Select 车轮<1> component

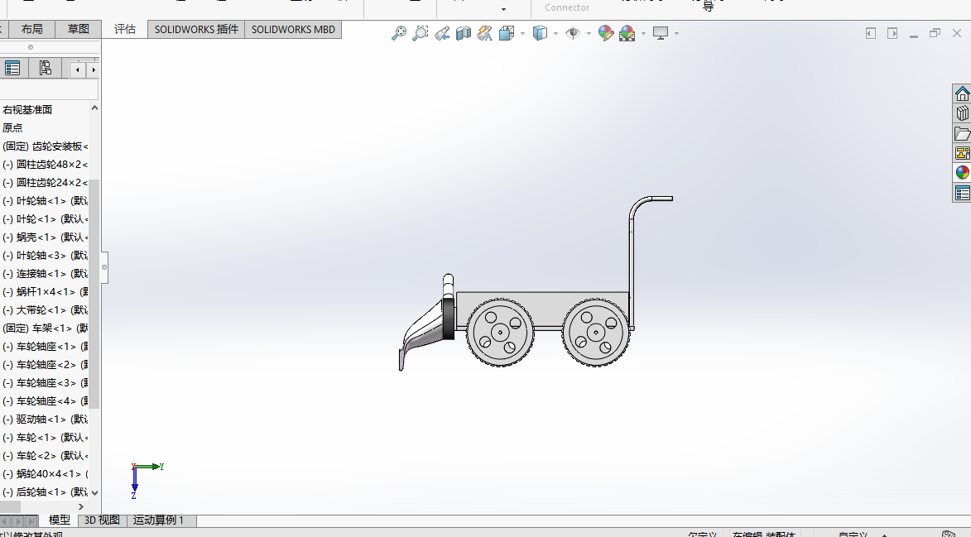point(45,438)
